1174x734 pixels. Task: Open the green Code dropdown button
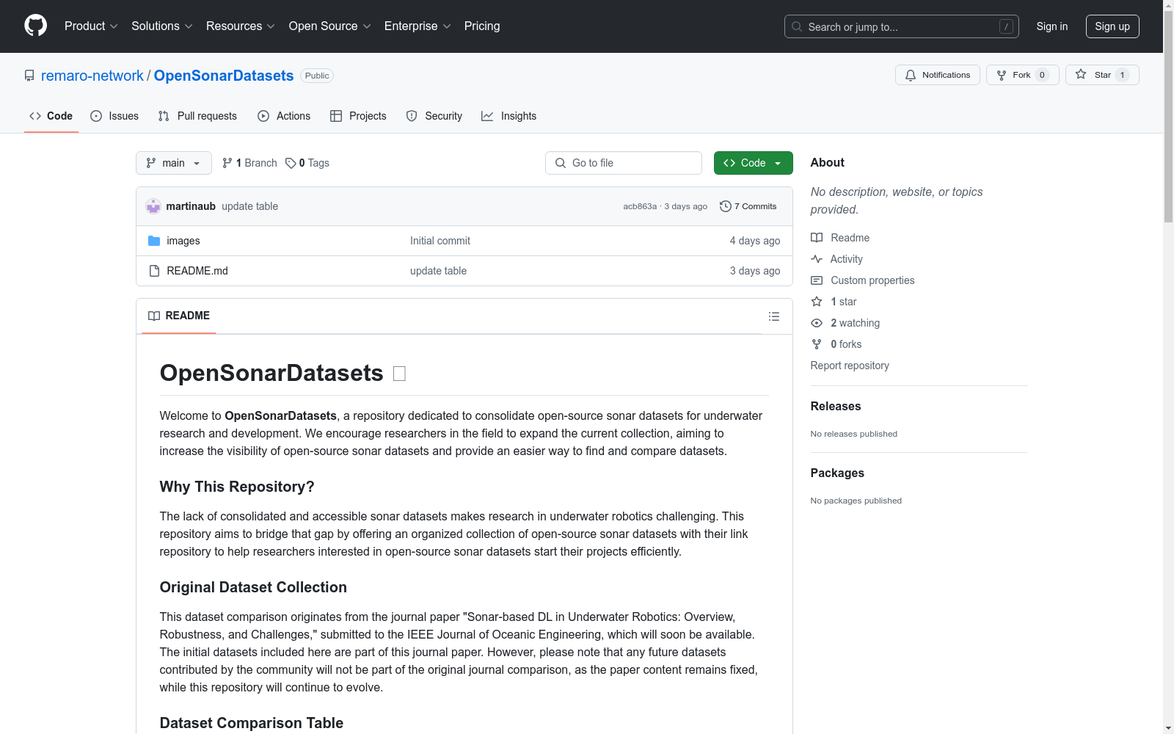point(753,163)
